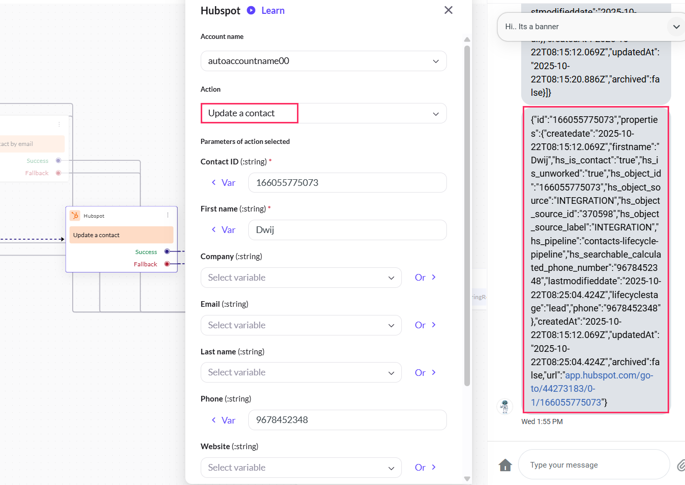This screenshot has width=685, height=485.
Task: Click the Fallback output connector dot
Action: [167, 264]
